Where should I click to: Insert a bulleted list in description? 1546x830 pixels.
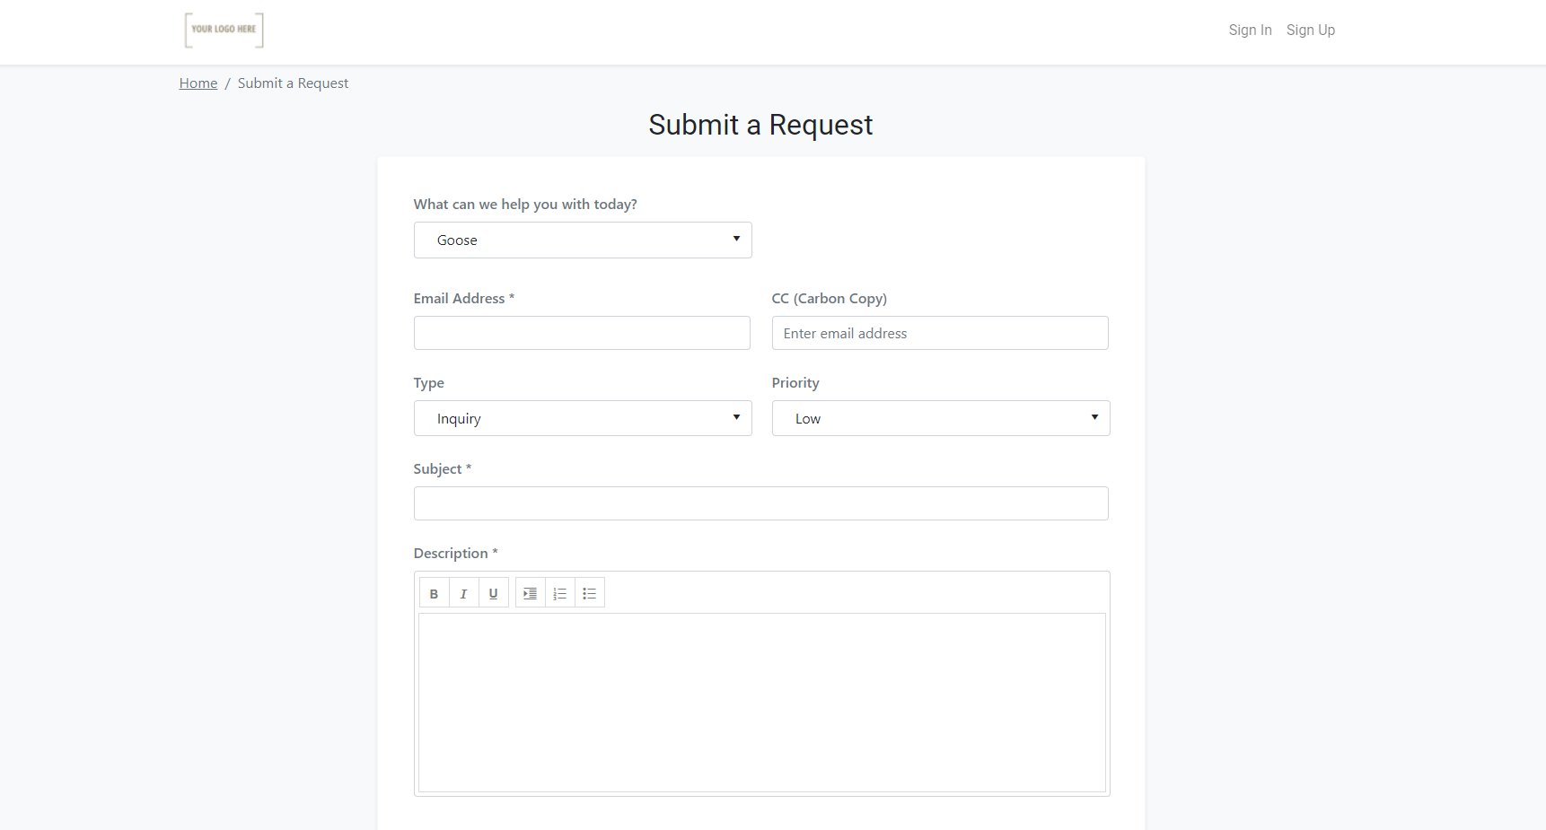[x=590, y=593]
